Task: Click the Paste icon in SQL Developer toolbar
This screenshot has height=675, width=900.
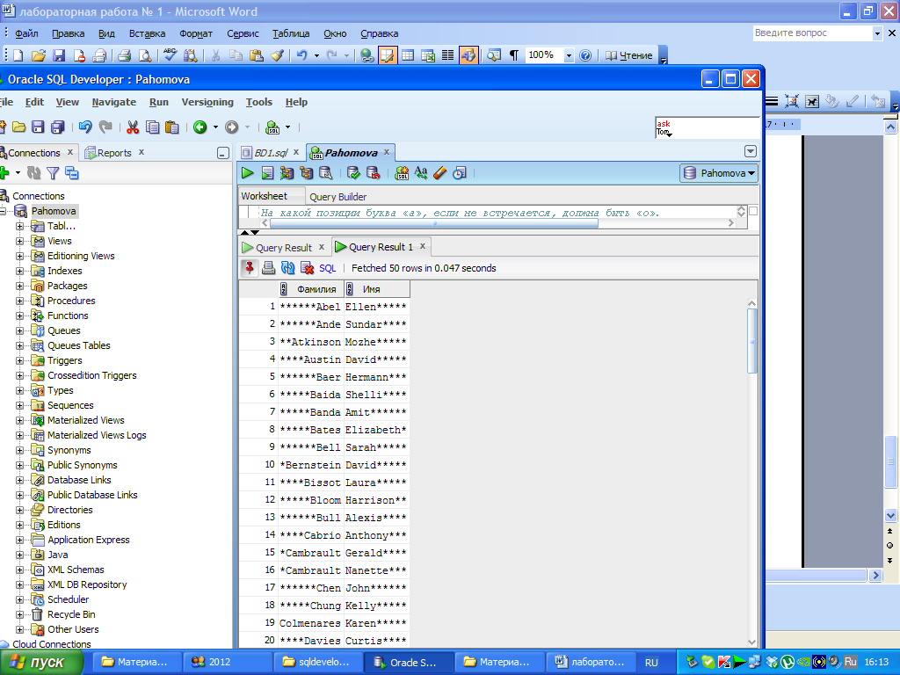Action: [171, 127]
